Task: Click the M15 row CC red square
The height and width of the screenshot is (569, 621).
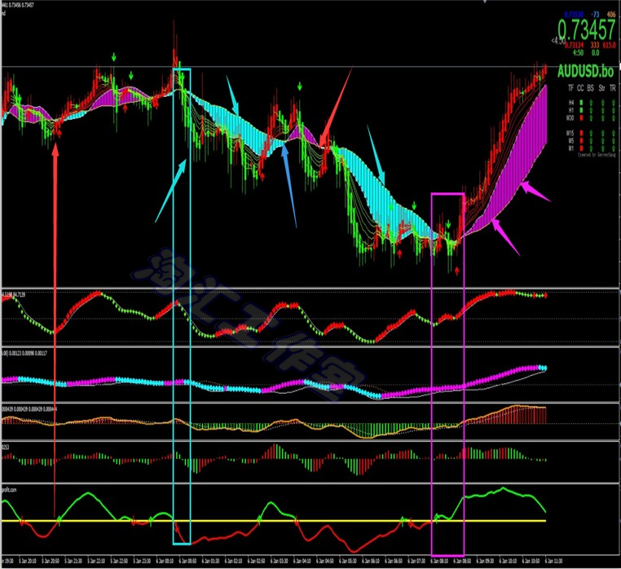Action: pos(581,133)
